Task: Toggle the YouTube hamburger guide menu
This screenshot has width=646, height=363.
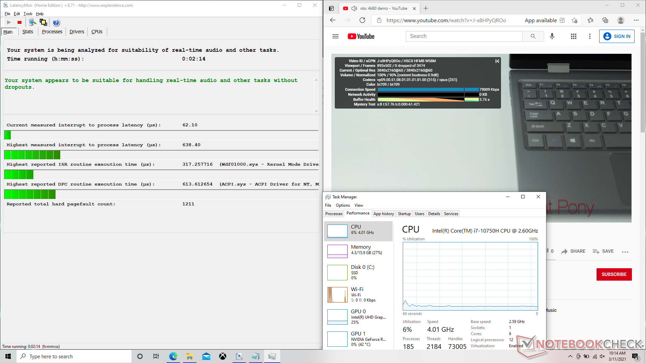Action: tap(335, 36)
